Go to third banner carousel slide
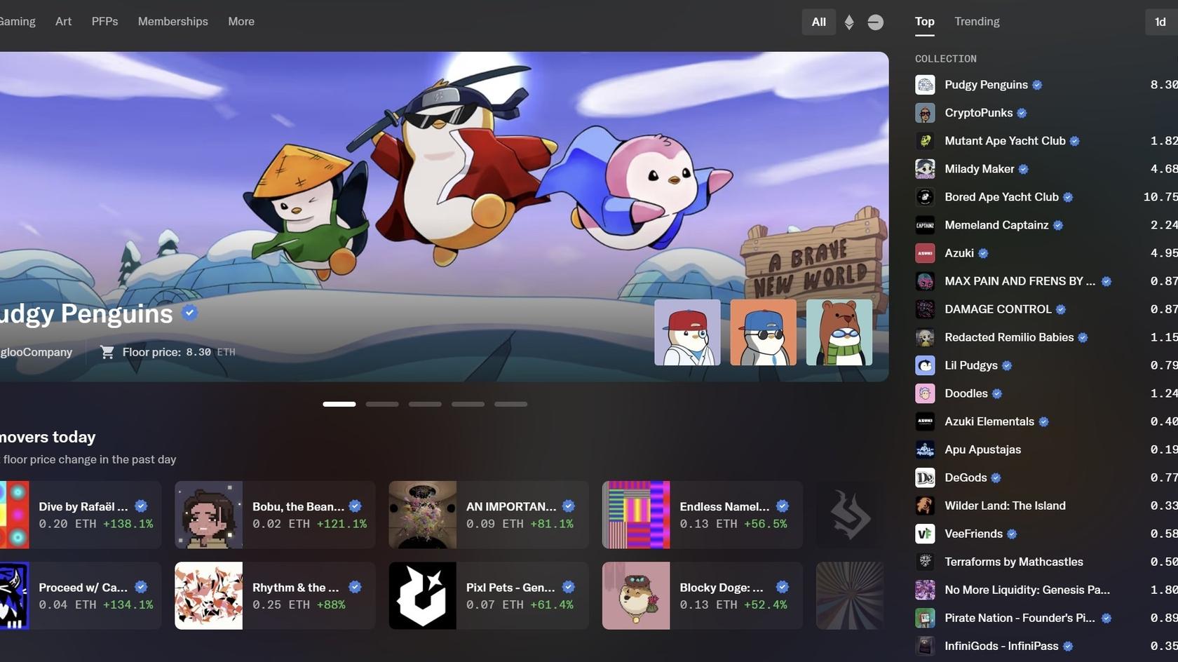The height and width of the screenshot is (662, 1178). coord(425,404)
